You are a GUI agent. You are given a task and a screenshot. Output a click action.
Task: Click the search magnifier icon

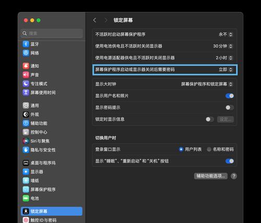click(x=25, y=33)
